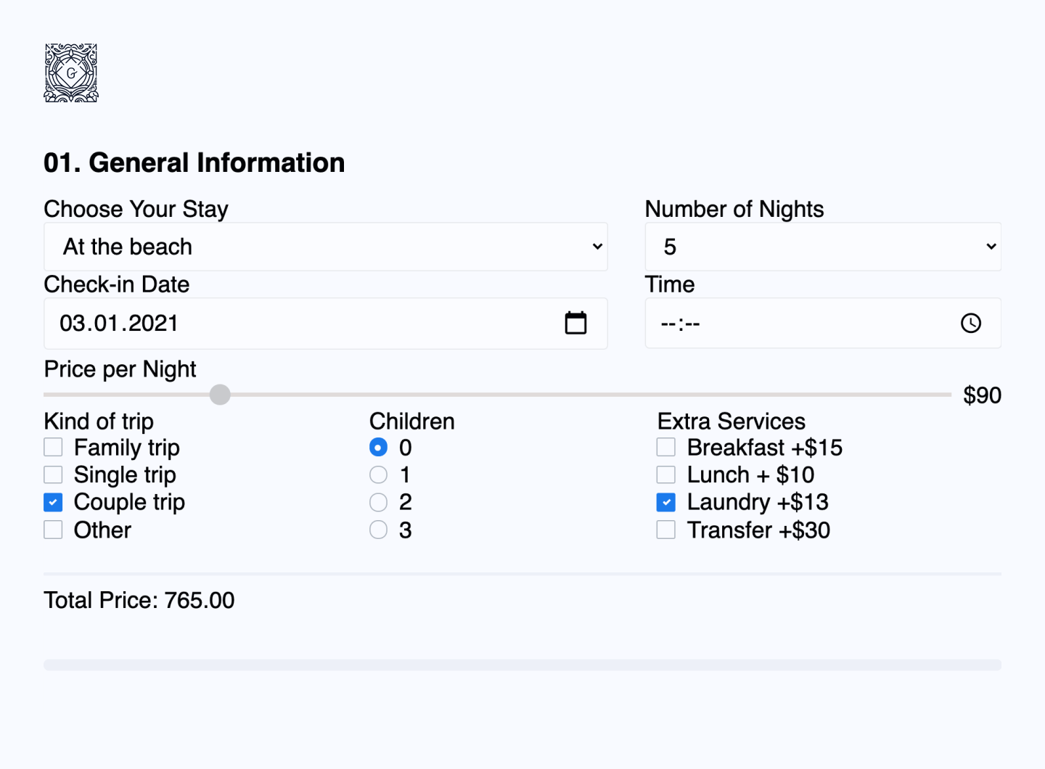Click the Price per Night label
The height and width of the screenshot is (769, 1045).
[120, 369]
